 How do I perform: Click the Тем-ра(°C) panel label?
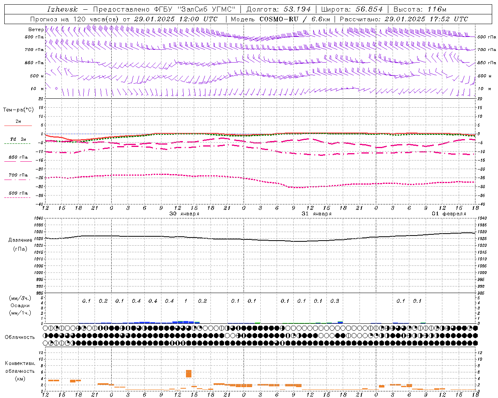point(18,110)
